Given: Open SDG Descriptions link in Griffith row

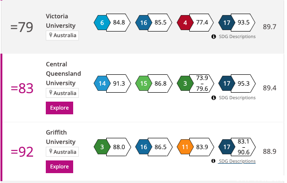Looking at the screenshot, I should (x=237, y=161).
